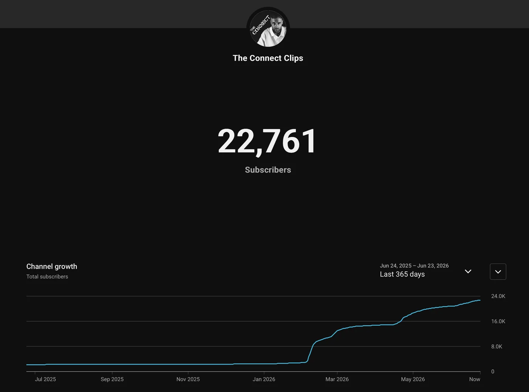The height and width of the screenshot is (392, 529).
Task: Click The Connect Clips channel avatar
Action: coord(268,29)
